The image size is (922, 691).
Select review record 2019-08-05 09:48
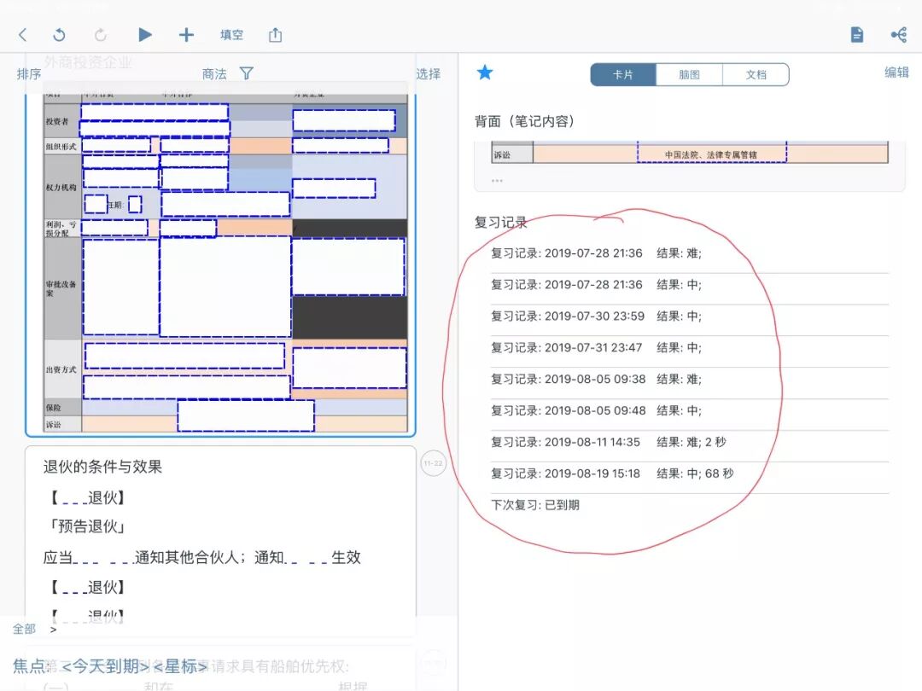[690, 410]
